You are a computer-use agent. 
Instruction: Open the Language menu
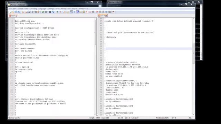click(42, 9)
